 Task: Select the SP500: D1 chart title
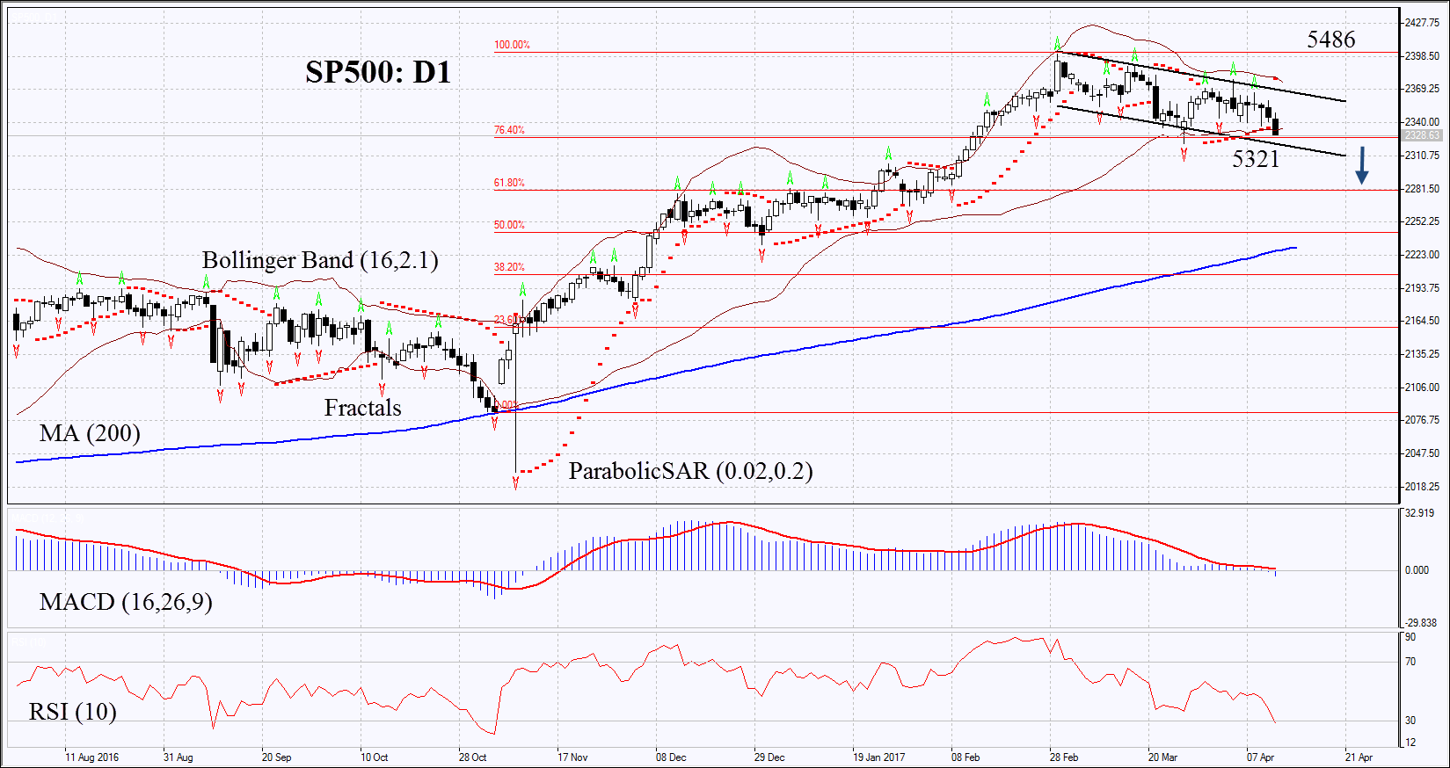click(378, 72)
